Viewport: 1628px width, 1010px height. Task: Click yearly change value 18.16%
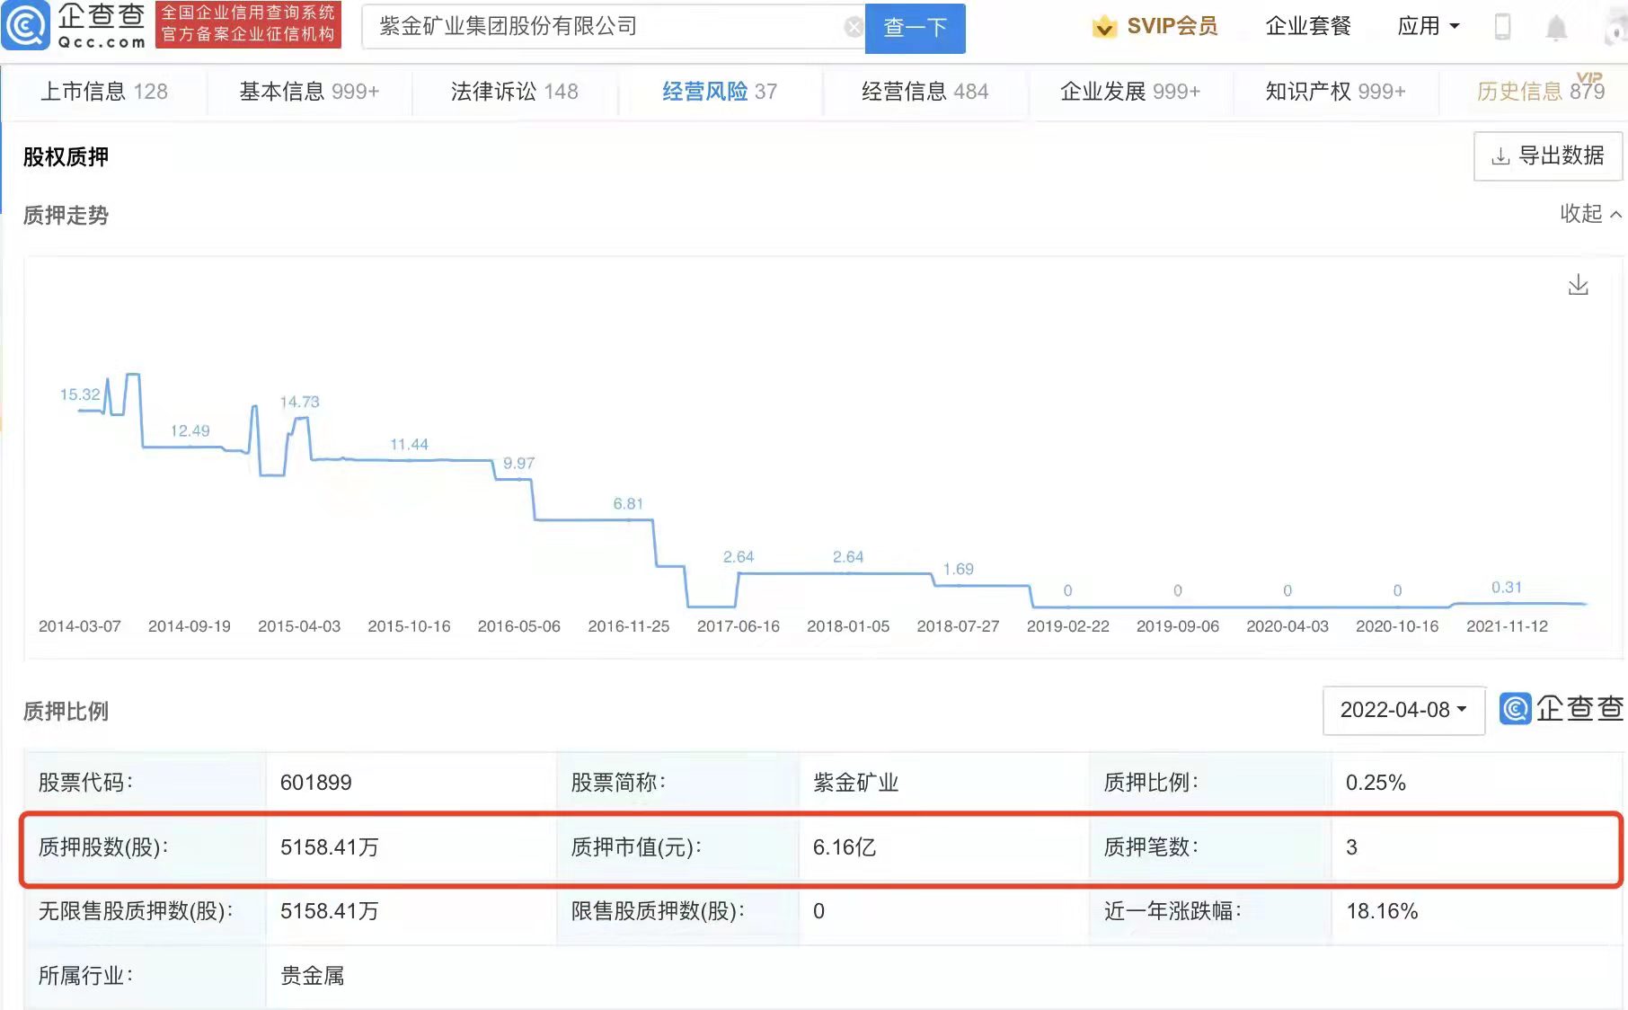pyautogui.click(x=1382, y=911)
